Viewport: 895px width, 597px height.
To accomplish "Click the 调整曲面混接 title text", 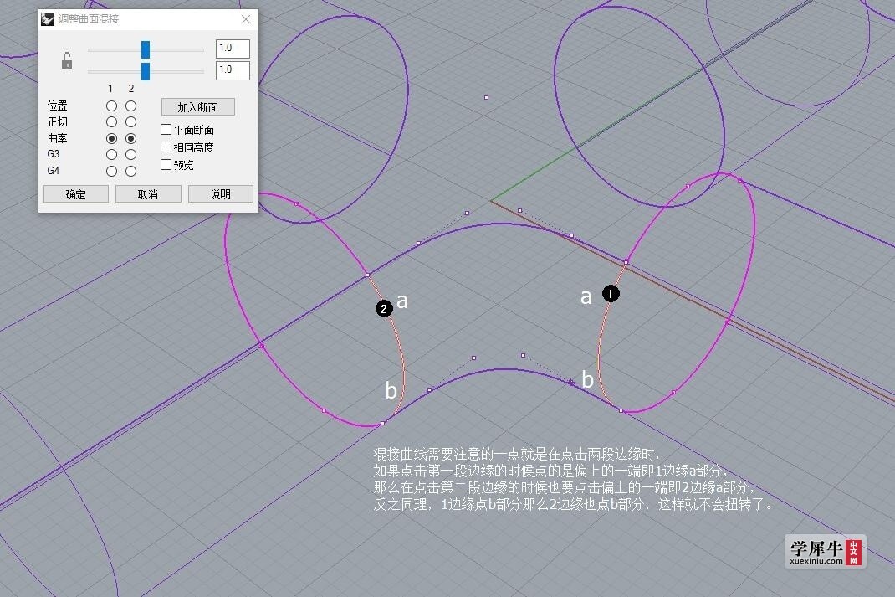I will pyautogui.click(x=89, y=19).
